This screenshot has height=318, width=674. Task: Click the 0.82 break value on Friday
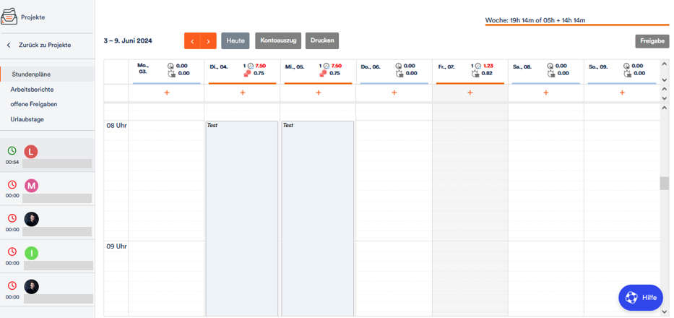pos(488,73)
